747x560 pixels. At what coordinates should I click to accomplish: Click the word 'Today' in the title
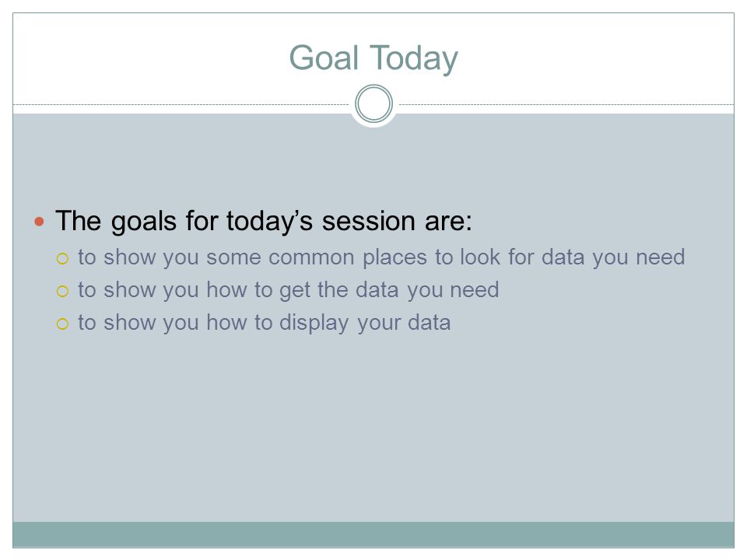413,58
